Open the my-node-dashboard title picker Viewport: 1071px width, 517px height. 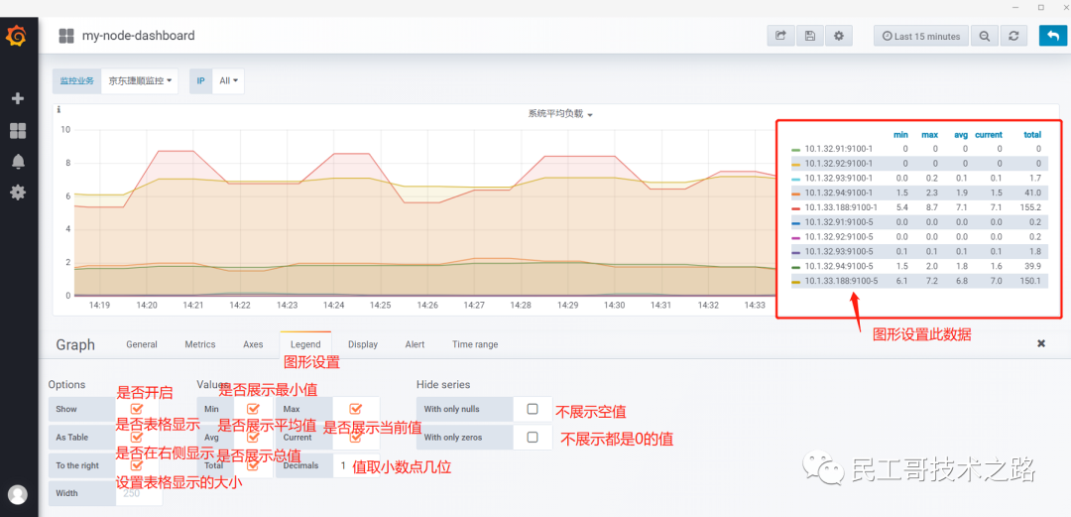pyautogui.click(x=138, y=36)
